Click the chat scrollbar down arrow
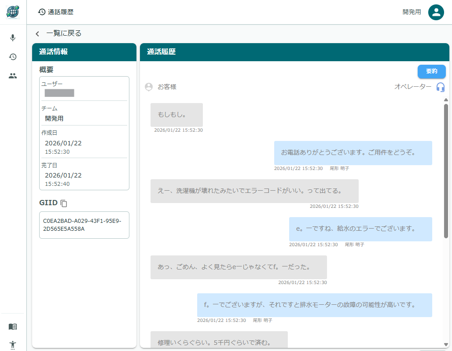This screenshot has height=351, width=452. [x=446, y=344]
